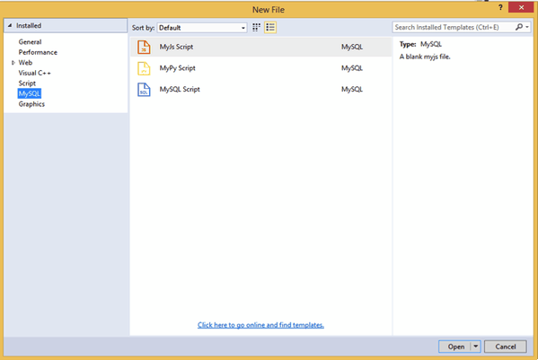538x360 pixels.
Task: Open the dialog help question mark
Action: coord(500,7)
